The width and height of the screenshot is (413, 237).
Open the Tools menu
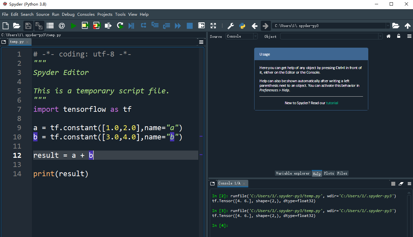(120, 14)
